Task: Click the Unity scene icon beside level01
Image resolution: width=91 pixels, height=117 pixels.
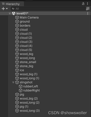Action: click(14, 13)
